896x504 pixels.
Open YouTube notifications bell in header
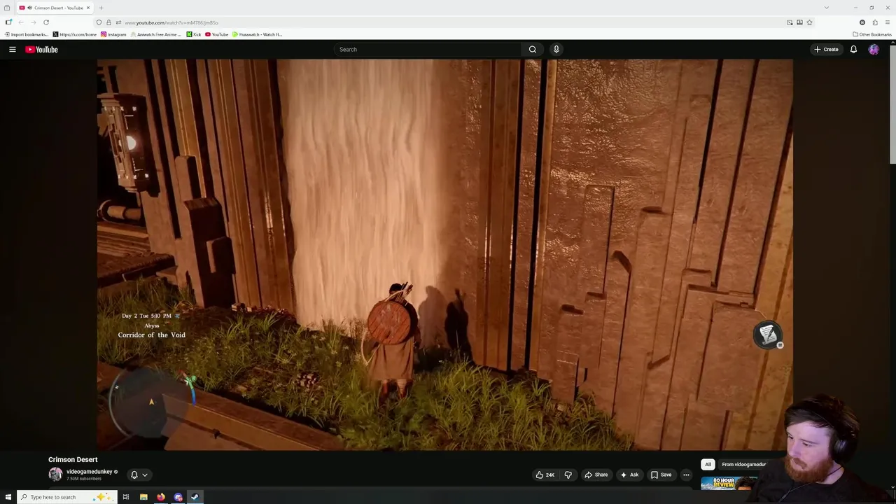[853, 50]
